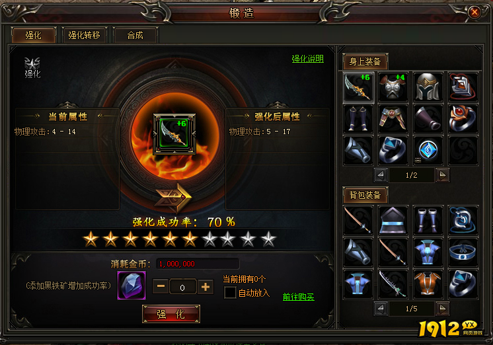Go to next page of backpack equipment
Viewport: 493px width, 345px height.
pos(442,309)
